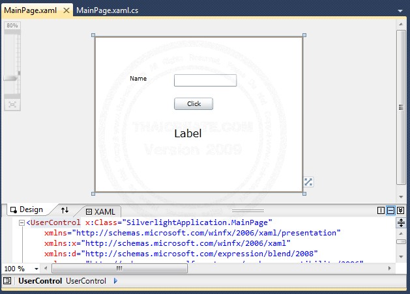
Task: Click the XAML vertical scrollbar down arrow
Action: (x=401, y=257)
